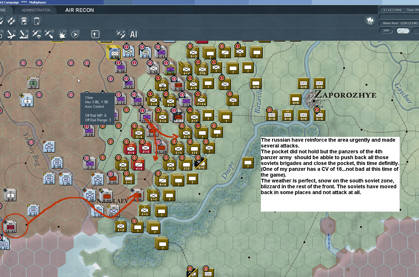Viewport: 419px width, 277px height.
Task: Select the 1-1 infantry counter
Action: [x=49, y=147]
